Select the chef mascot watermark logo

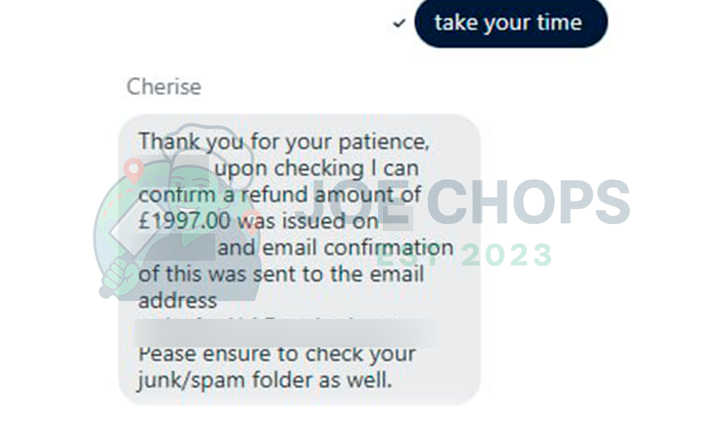(194, 213)
